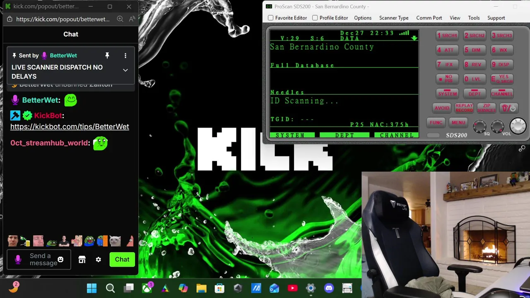Click the VOL volume knob
Screen dimensions: 530x298
point(498,126)
